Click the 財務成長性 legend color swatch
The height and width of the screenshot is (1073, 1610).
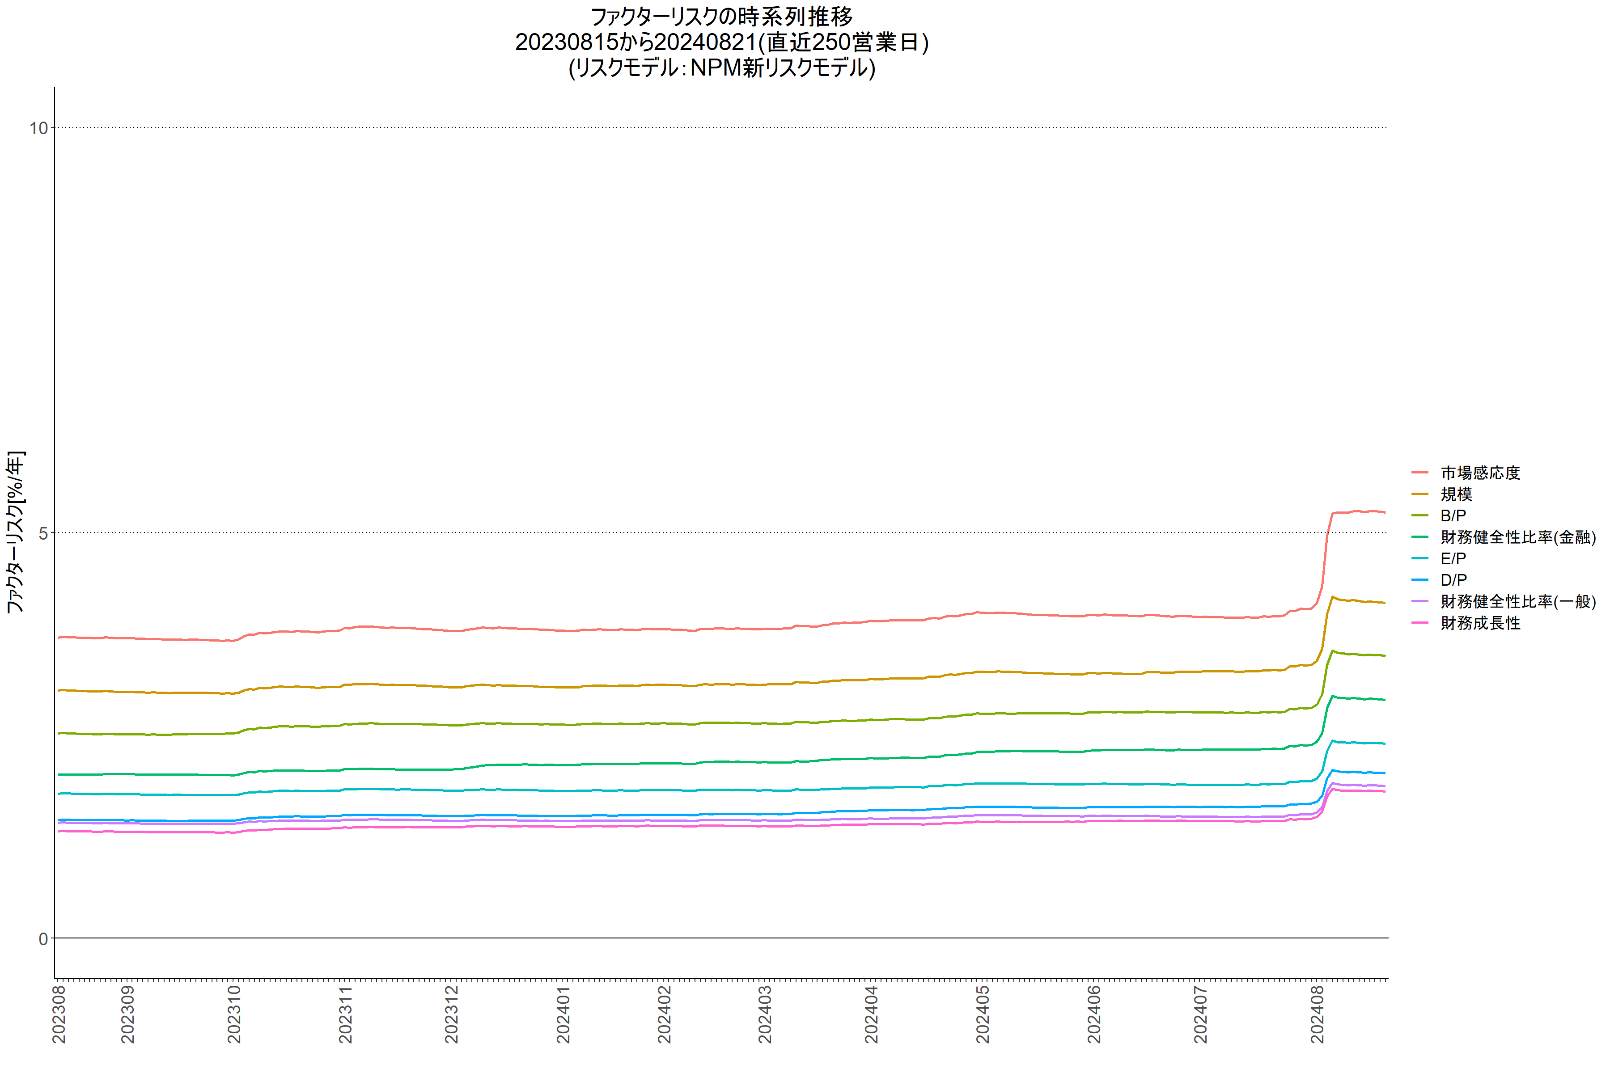click(x=1419, y=623)
